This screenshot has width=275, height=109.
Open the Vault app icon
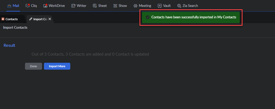coord(159,6)
